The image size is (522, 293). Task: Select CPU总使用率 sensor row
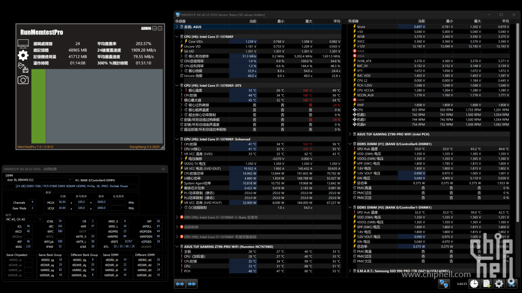coord(260,61)
